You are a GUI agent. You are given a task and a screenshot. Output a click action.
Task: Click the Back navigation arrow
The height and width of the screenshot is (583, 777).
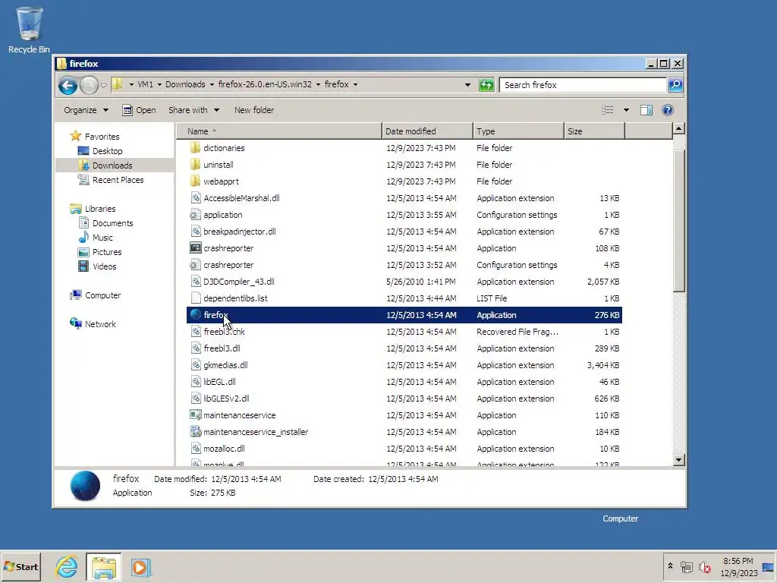(68, 85)
